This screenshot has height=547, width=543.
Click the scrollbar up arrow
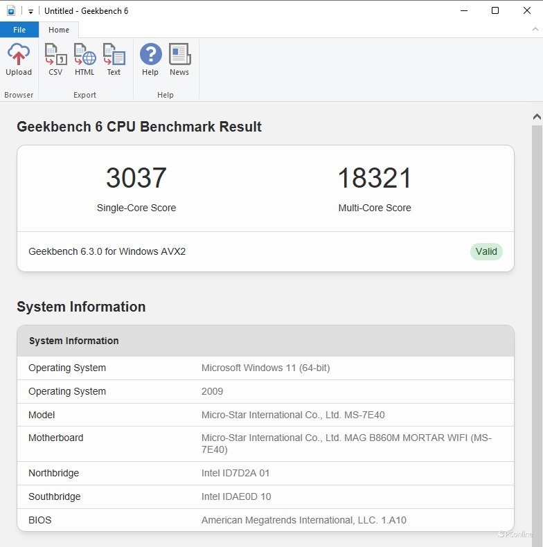coord(537,117)
